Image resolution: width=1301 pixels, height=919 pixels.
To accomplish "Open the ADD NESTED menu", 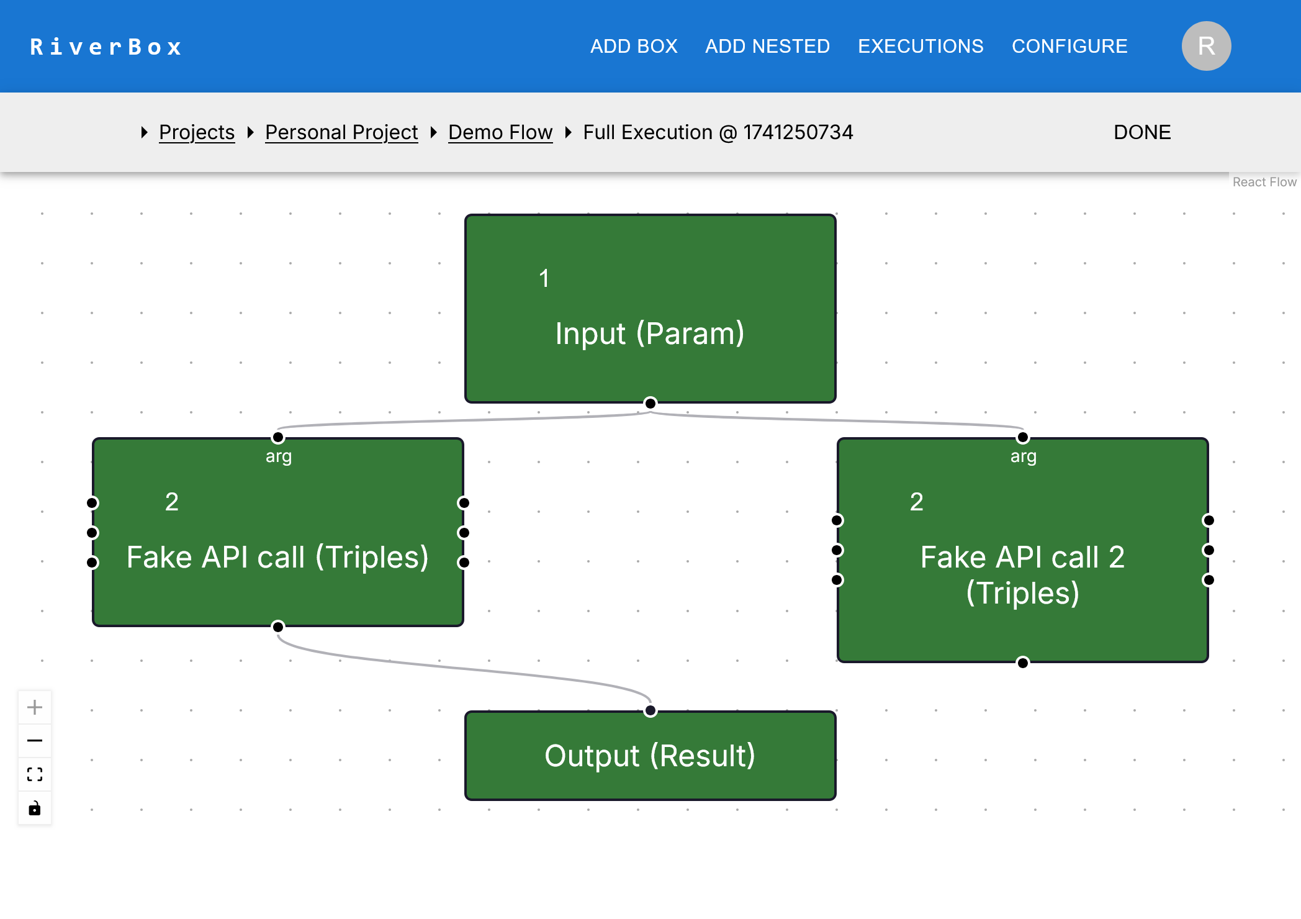I will click(x=767, y=45).
